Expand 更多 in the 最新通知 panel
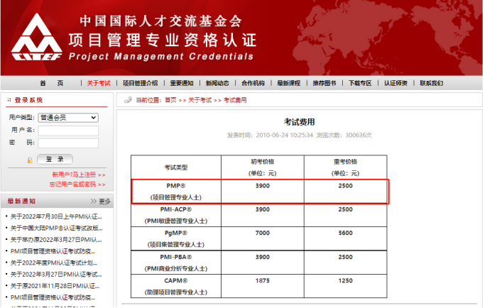 (102, 202)
